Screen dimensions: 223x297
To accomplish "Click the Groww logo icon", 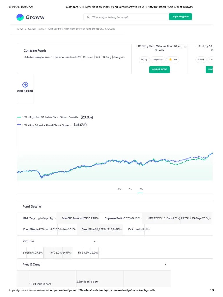I will (20, 17).
